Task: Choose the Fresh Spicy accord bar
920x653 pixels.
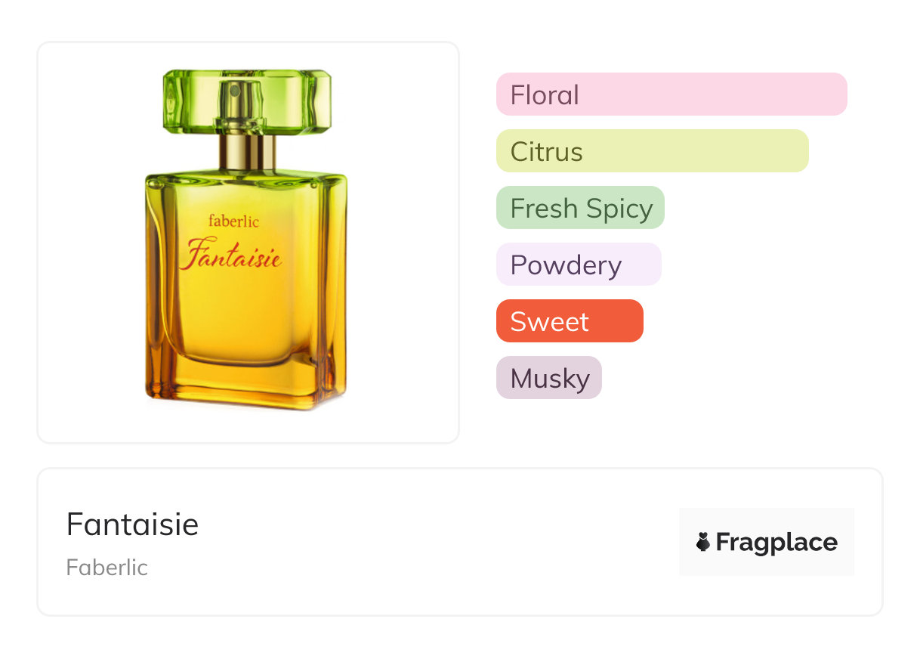Action: [x=580, y=208]
